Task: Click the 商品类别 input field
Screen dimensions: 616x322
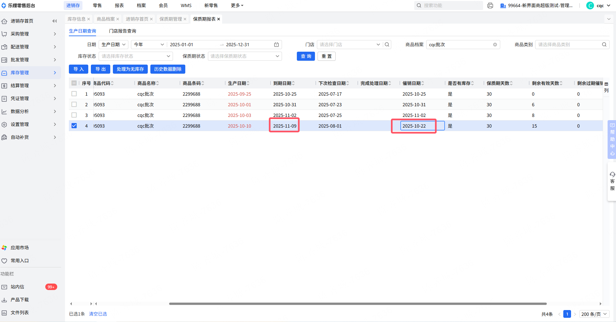Action: click(572, 45)
